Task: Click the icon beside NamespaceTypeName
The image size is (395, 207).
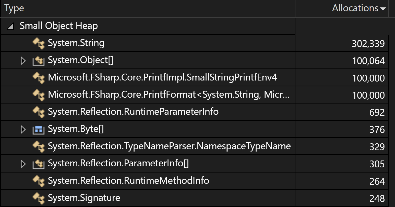Action: click(39, 146)
